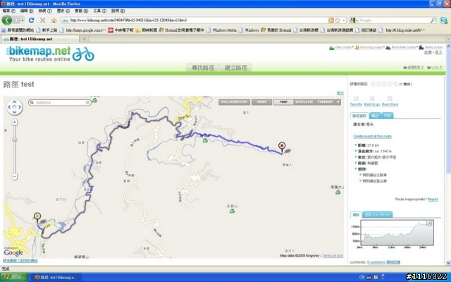
Task: Click the Motorbike routes link
Action: [x=404, y=47]
